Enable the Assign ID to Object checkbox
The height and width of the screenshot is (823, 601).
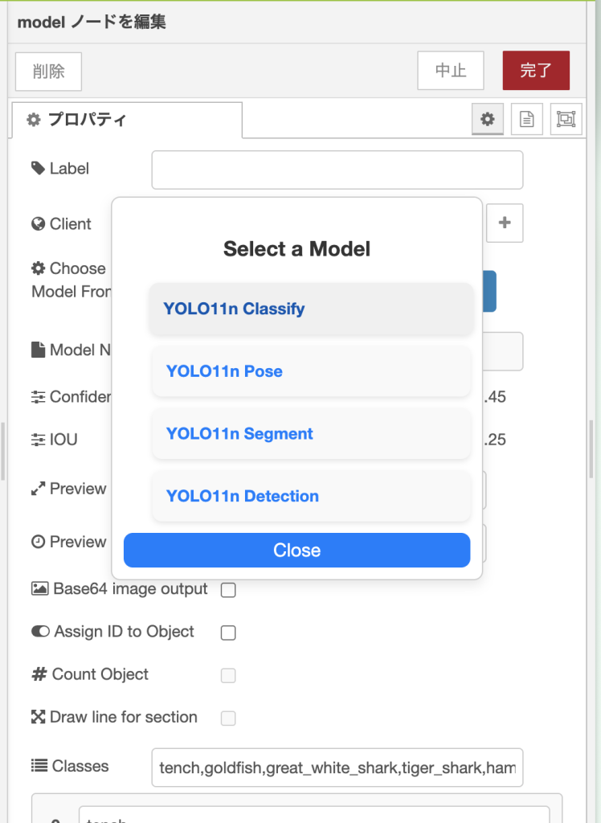[x=228, y=633]
